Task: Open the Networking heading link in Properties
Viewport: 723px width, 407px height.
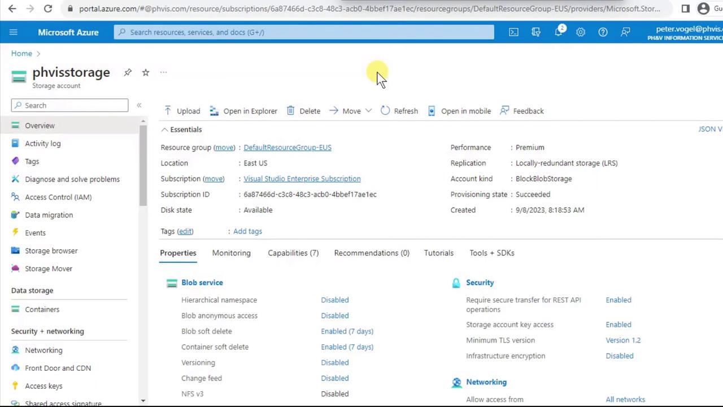Action: [486, 382]
